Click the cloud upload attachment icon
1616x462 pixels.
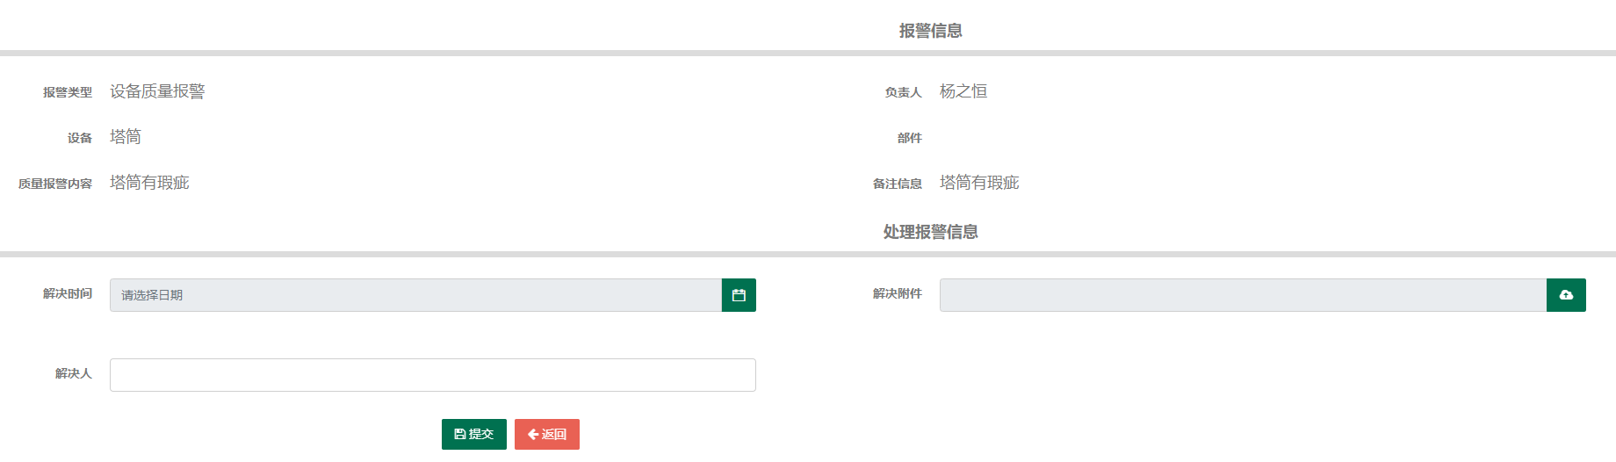[1566, 295]
